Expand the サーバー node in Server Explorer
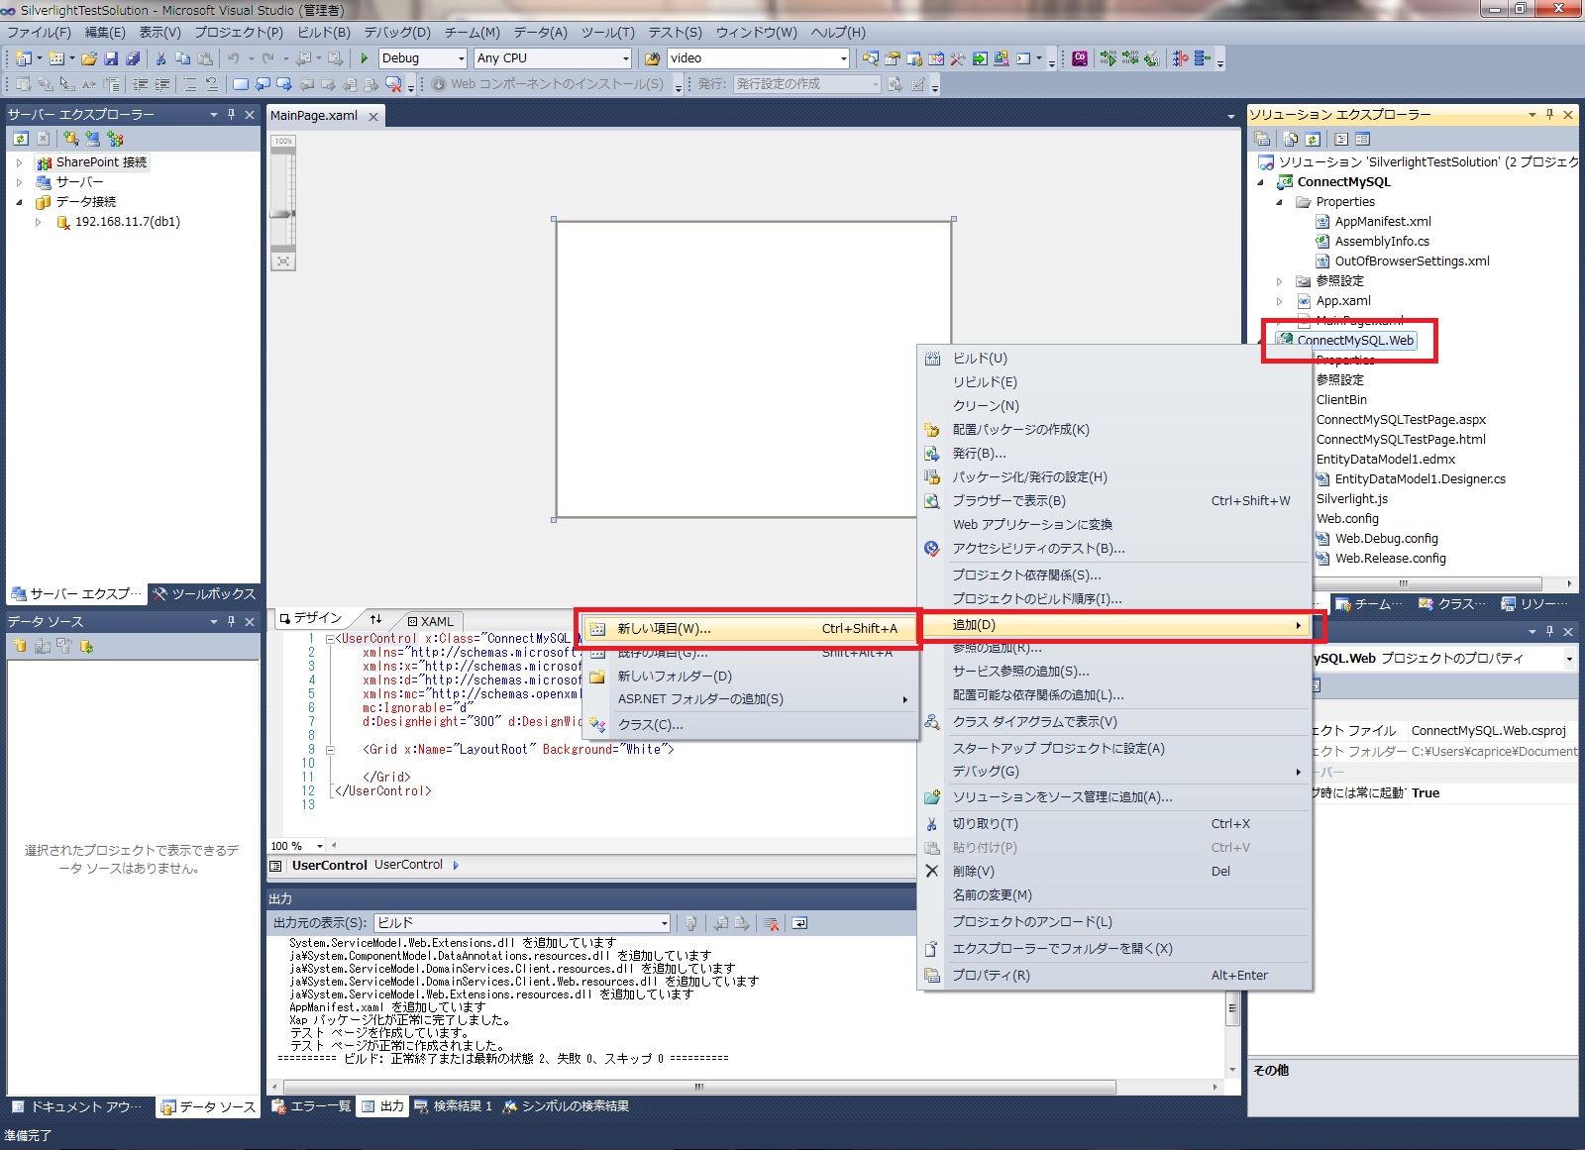The height and width of the screenshot is (1150, 1585). [19, 182]
